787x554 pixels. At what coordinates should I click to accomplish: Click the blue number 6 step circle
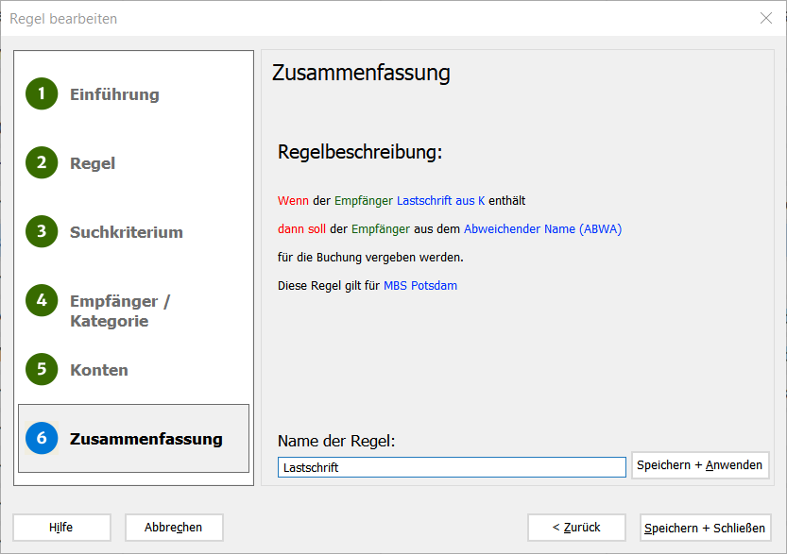coord(42,438)
